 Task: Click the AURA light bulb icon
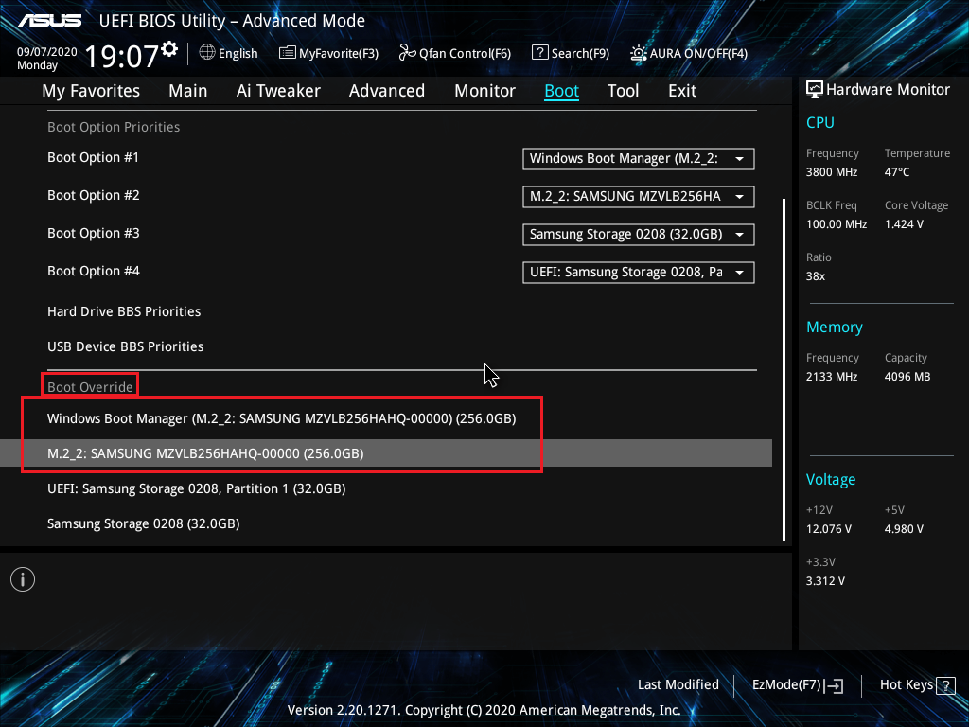639,53
